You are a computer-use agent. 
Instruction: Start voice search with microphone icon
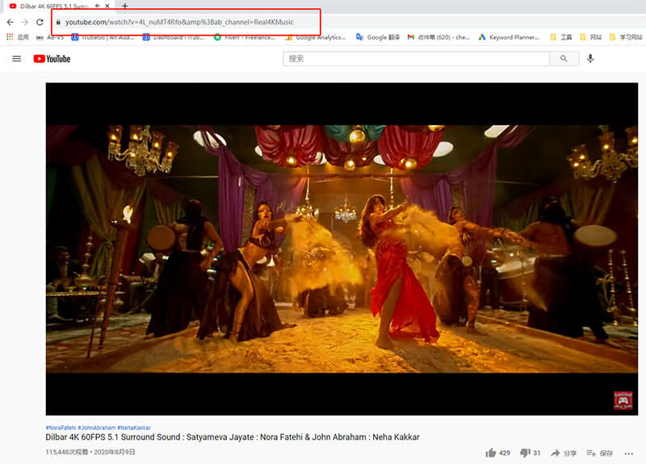(590, 59)
